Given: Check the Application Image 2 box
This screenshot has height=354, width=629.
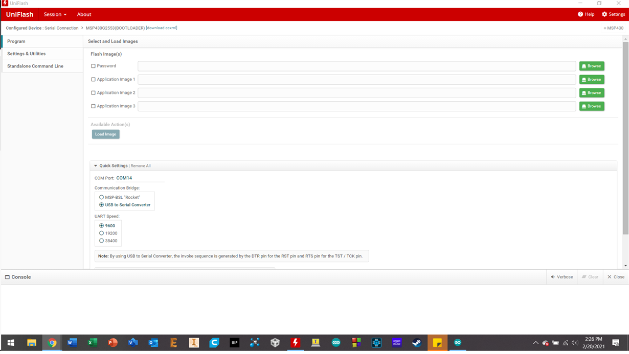Looking at the screenshot, I should [x=93, y=93].
